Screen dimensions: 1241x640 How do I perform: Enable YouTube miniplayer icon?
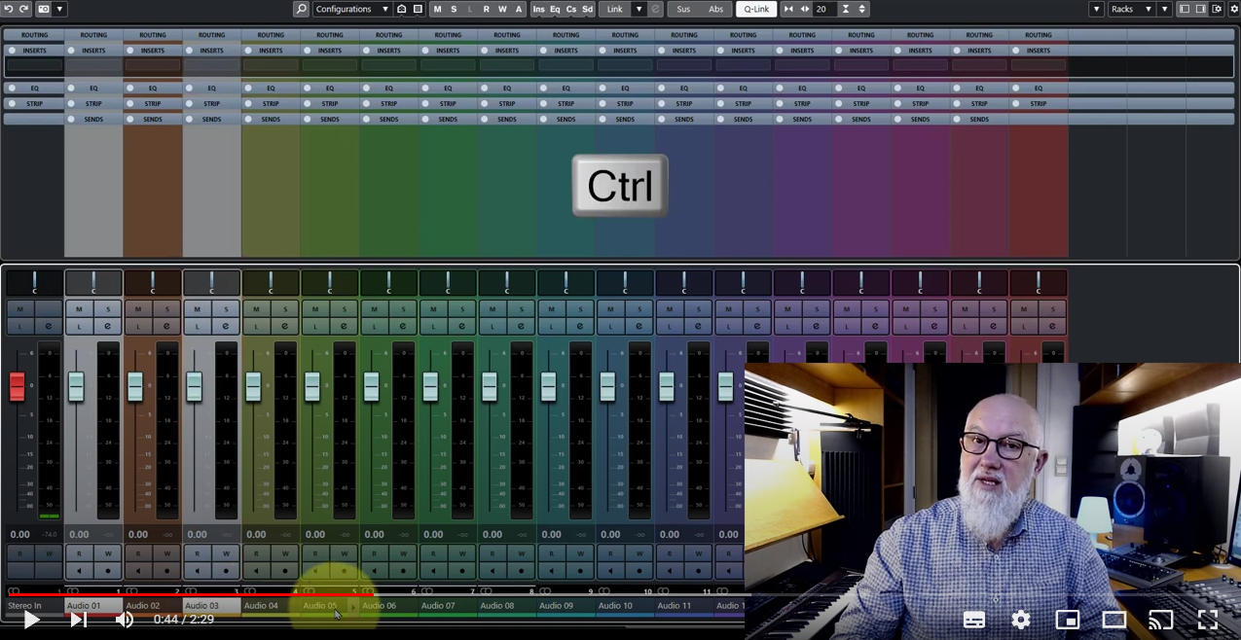(x=1067, y=620)
